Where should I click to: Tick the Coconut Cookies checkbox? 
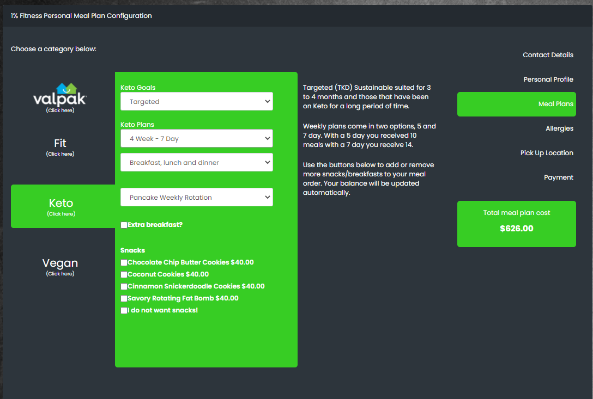[124, 275]
